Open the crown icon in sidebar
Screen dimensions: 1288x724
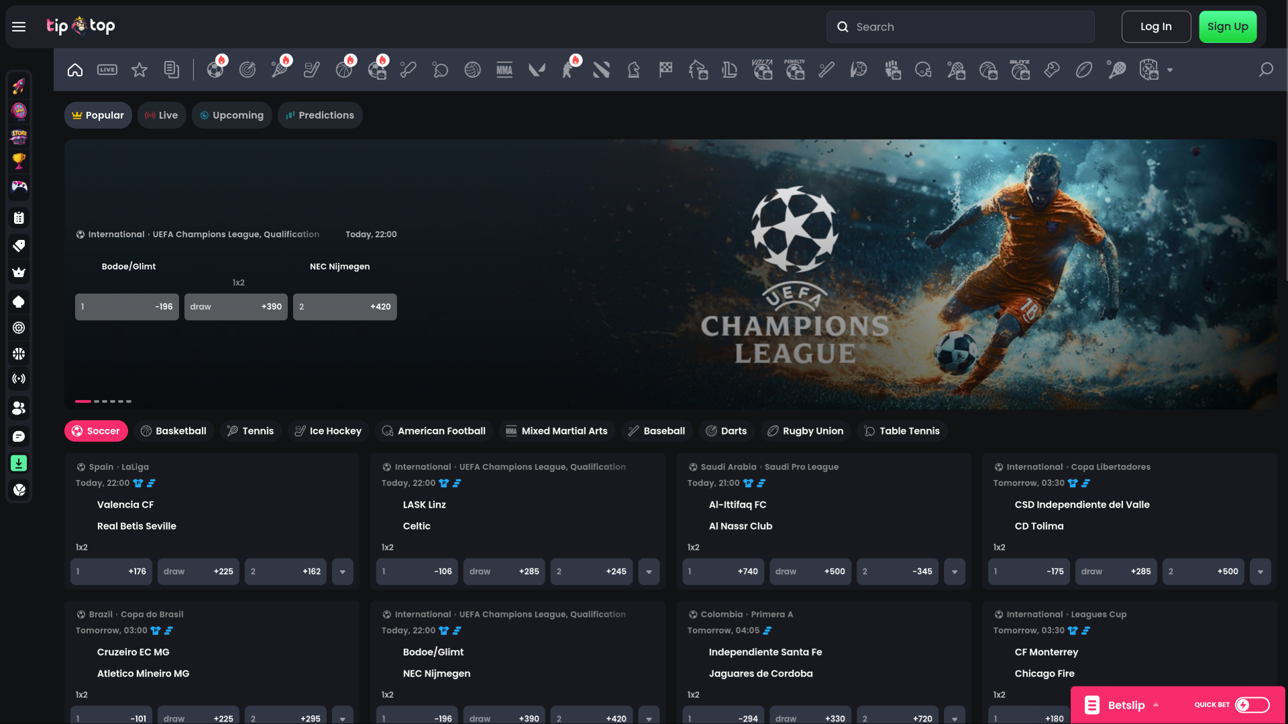coord(19,272)
